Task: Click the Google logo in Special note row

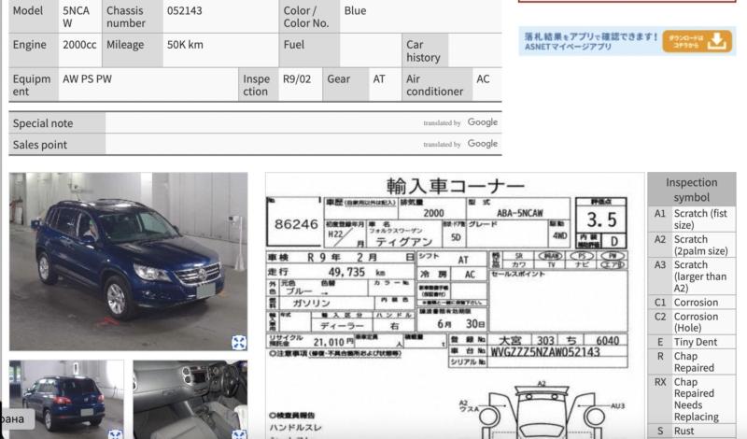Action: coord(483,122)
